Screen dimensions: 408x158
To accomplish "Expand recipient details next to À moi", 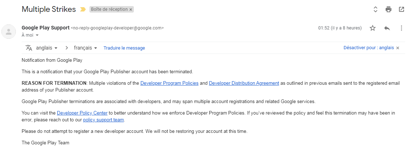I will point(37,35).
